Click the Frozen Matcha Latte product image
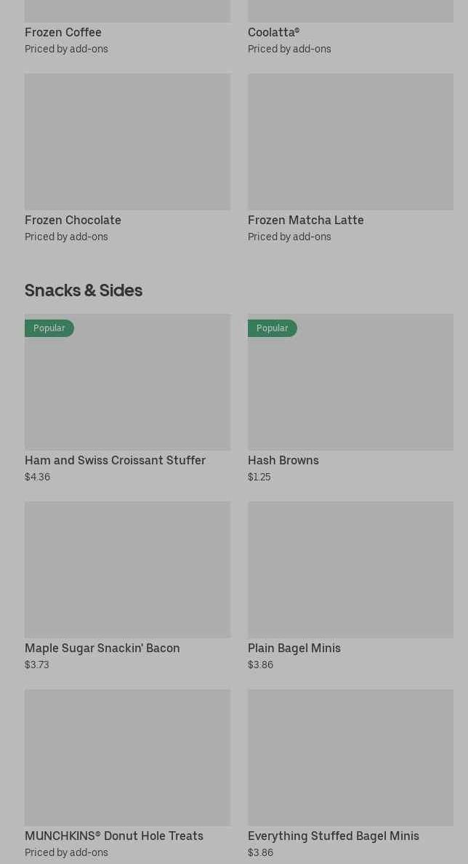The image size is (468, 864). point(350,141)
